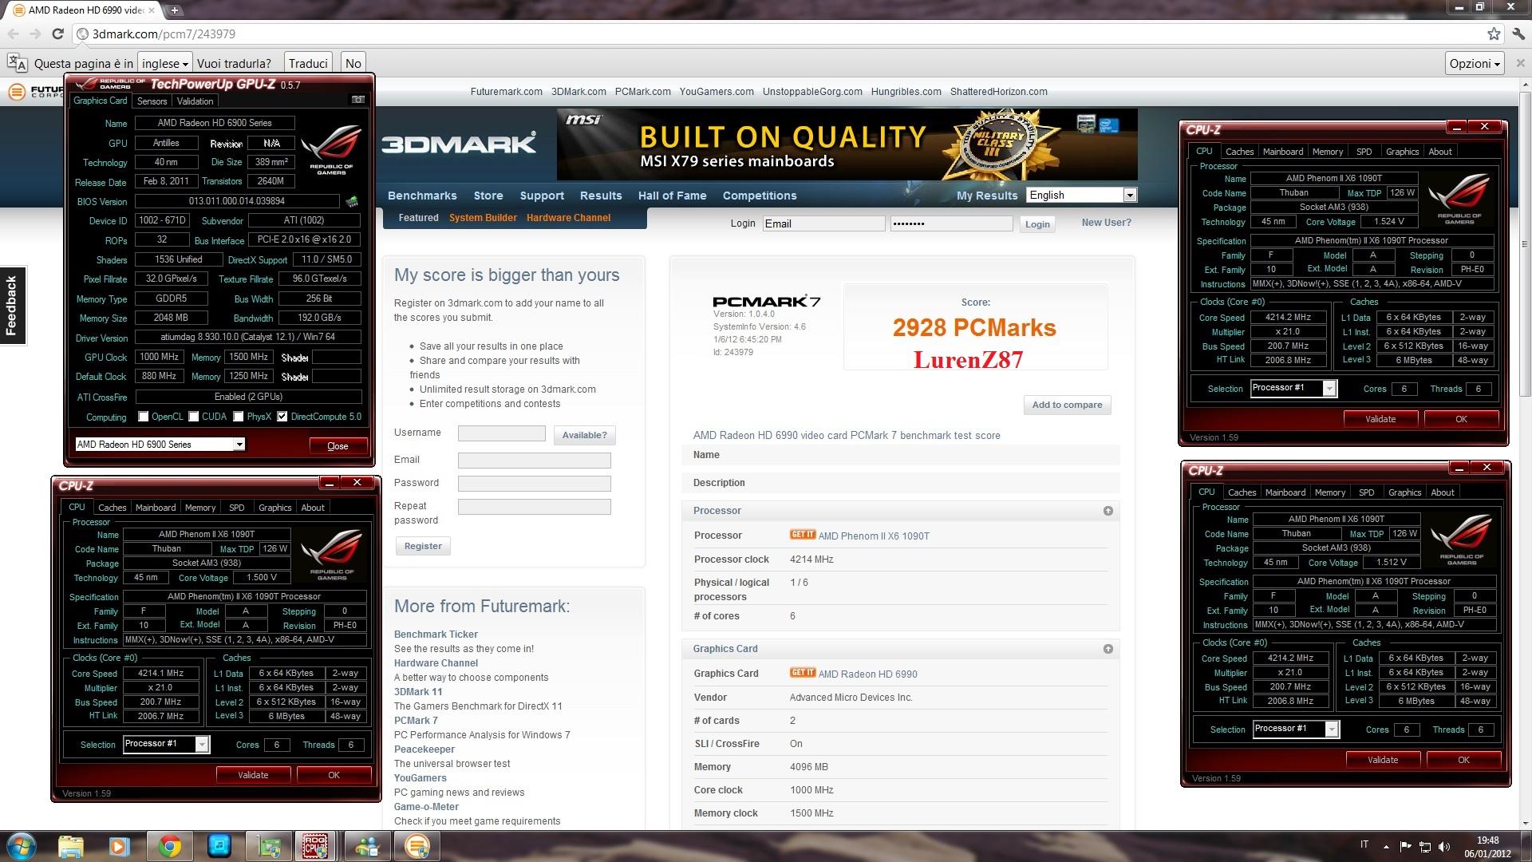
Task: Go back in the browser
Action: 13,34
